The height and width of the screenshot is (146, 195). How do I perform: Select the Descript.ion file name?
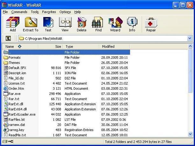point(17,73)
